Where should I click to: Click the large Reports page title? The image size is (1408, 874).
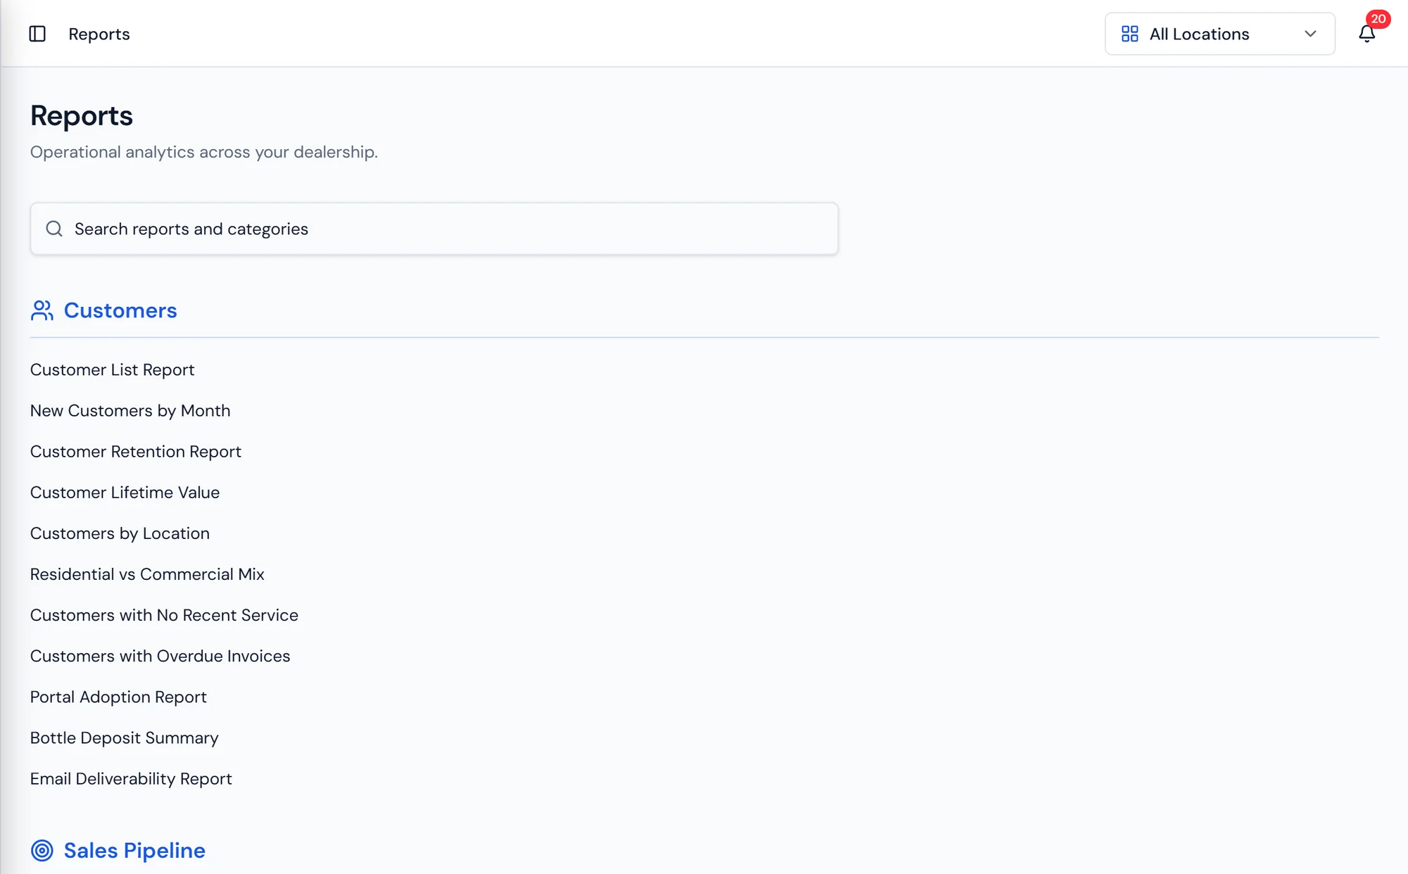82,115
